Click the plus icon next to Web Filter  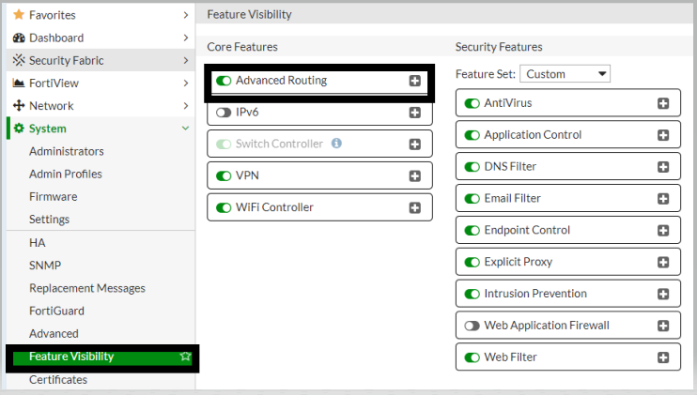tap(663, 357)
